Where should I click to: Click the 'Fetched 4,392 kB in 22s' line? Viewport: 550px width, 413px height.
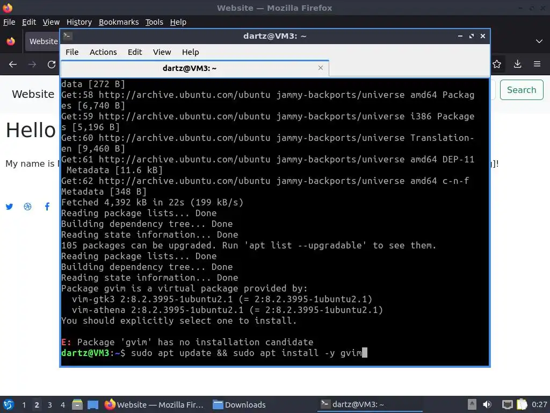pos(152,202)
